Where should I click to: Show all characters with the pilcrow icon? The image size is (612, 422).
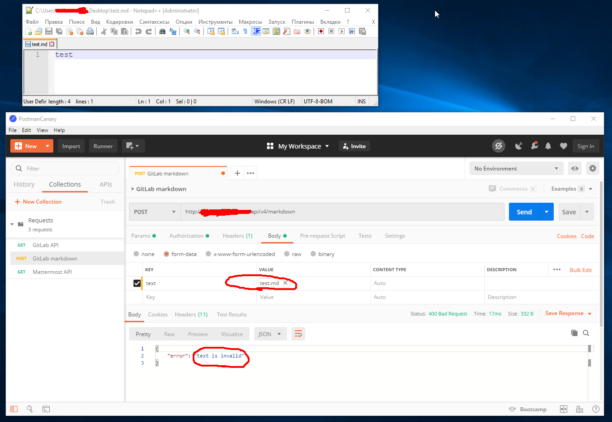pos(245,31)
